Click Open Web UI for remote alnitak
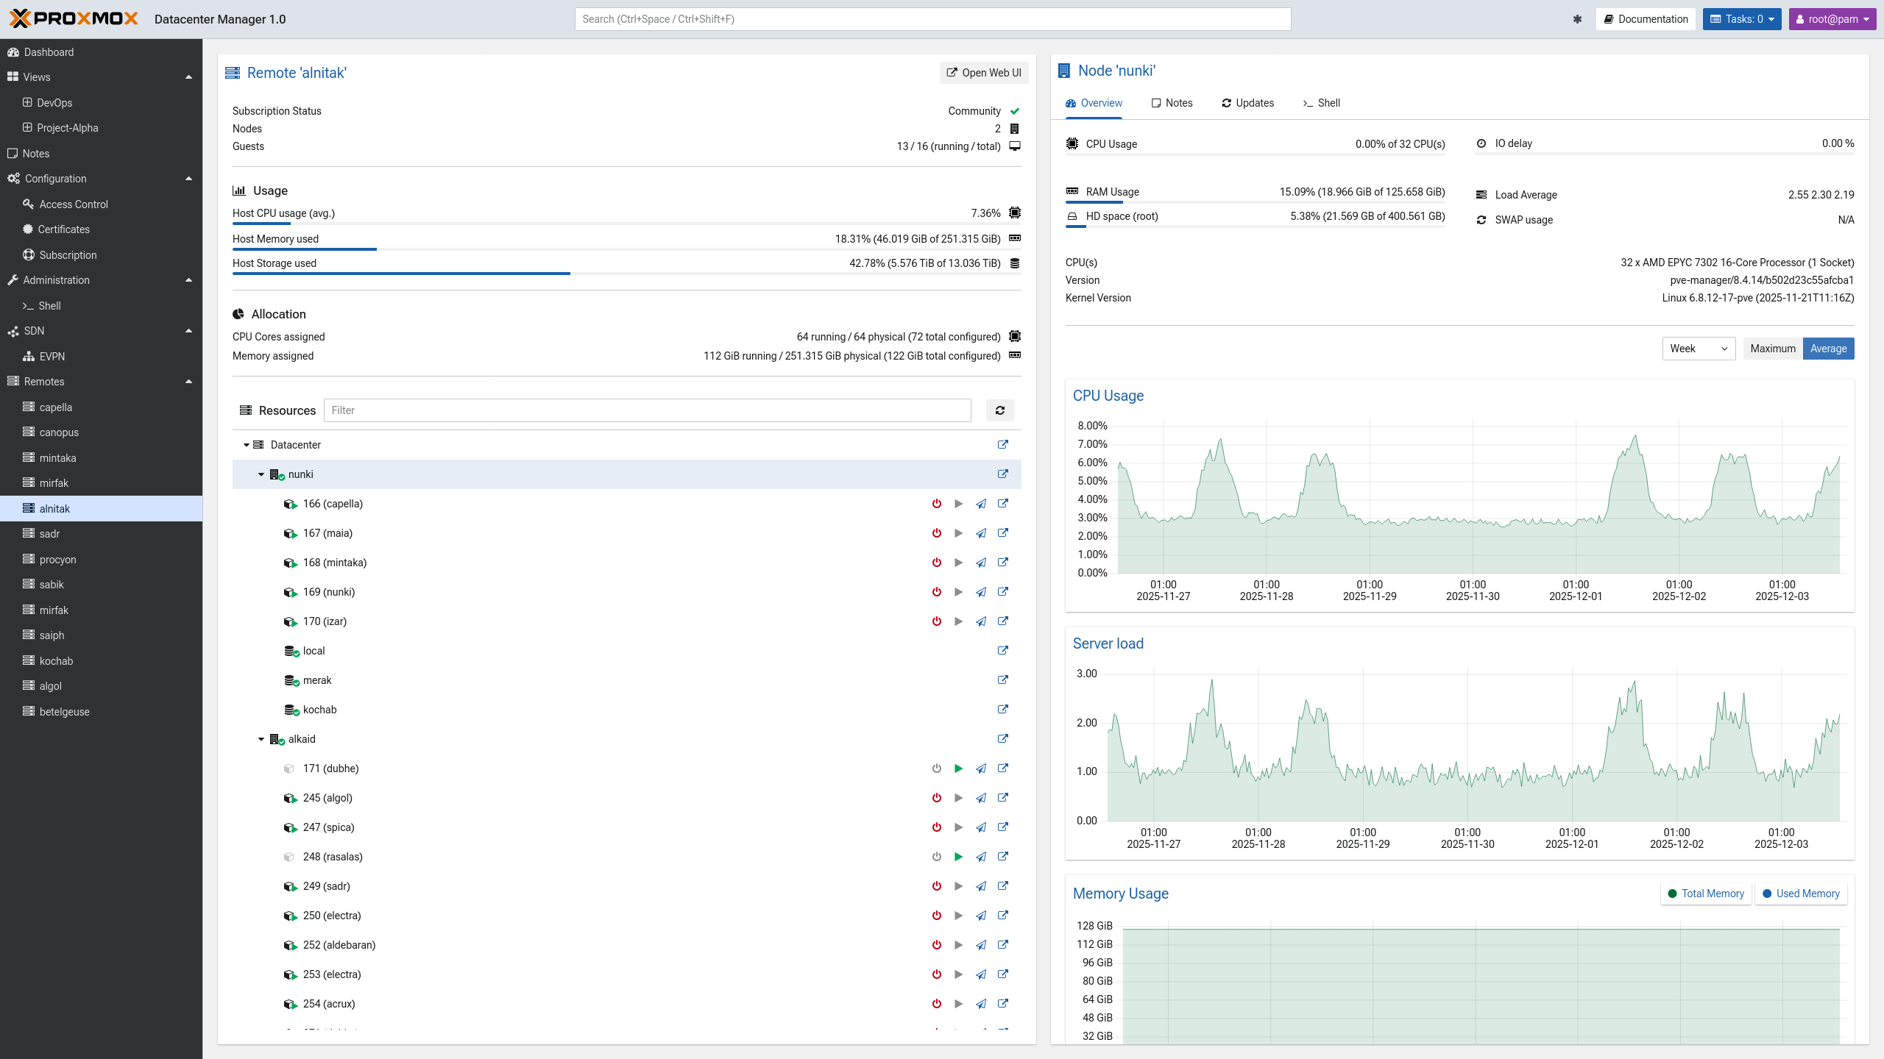Screen dimensions: 1884x1059 click(983, 73)
